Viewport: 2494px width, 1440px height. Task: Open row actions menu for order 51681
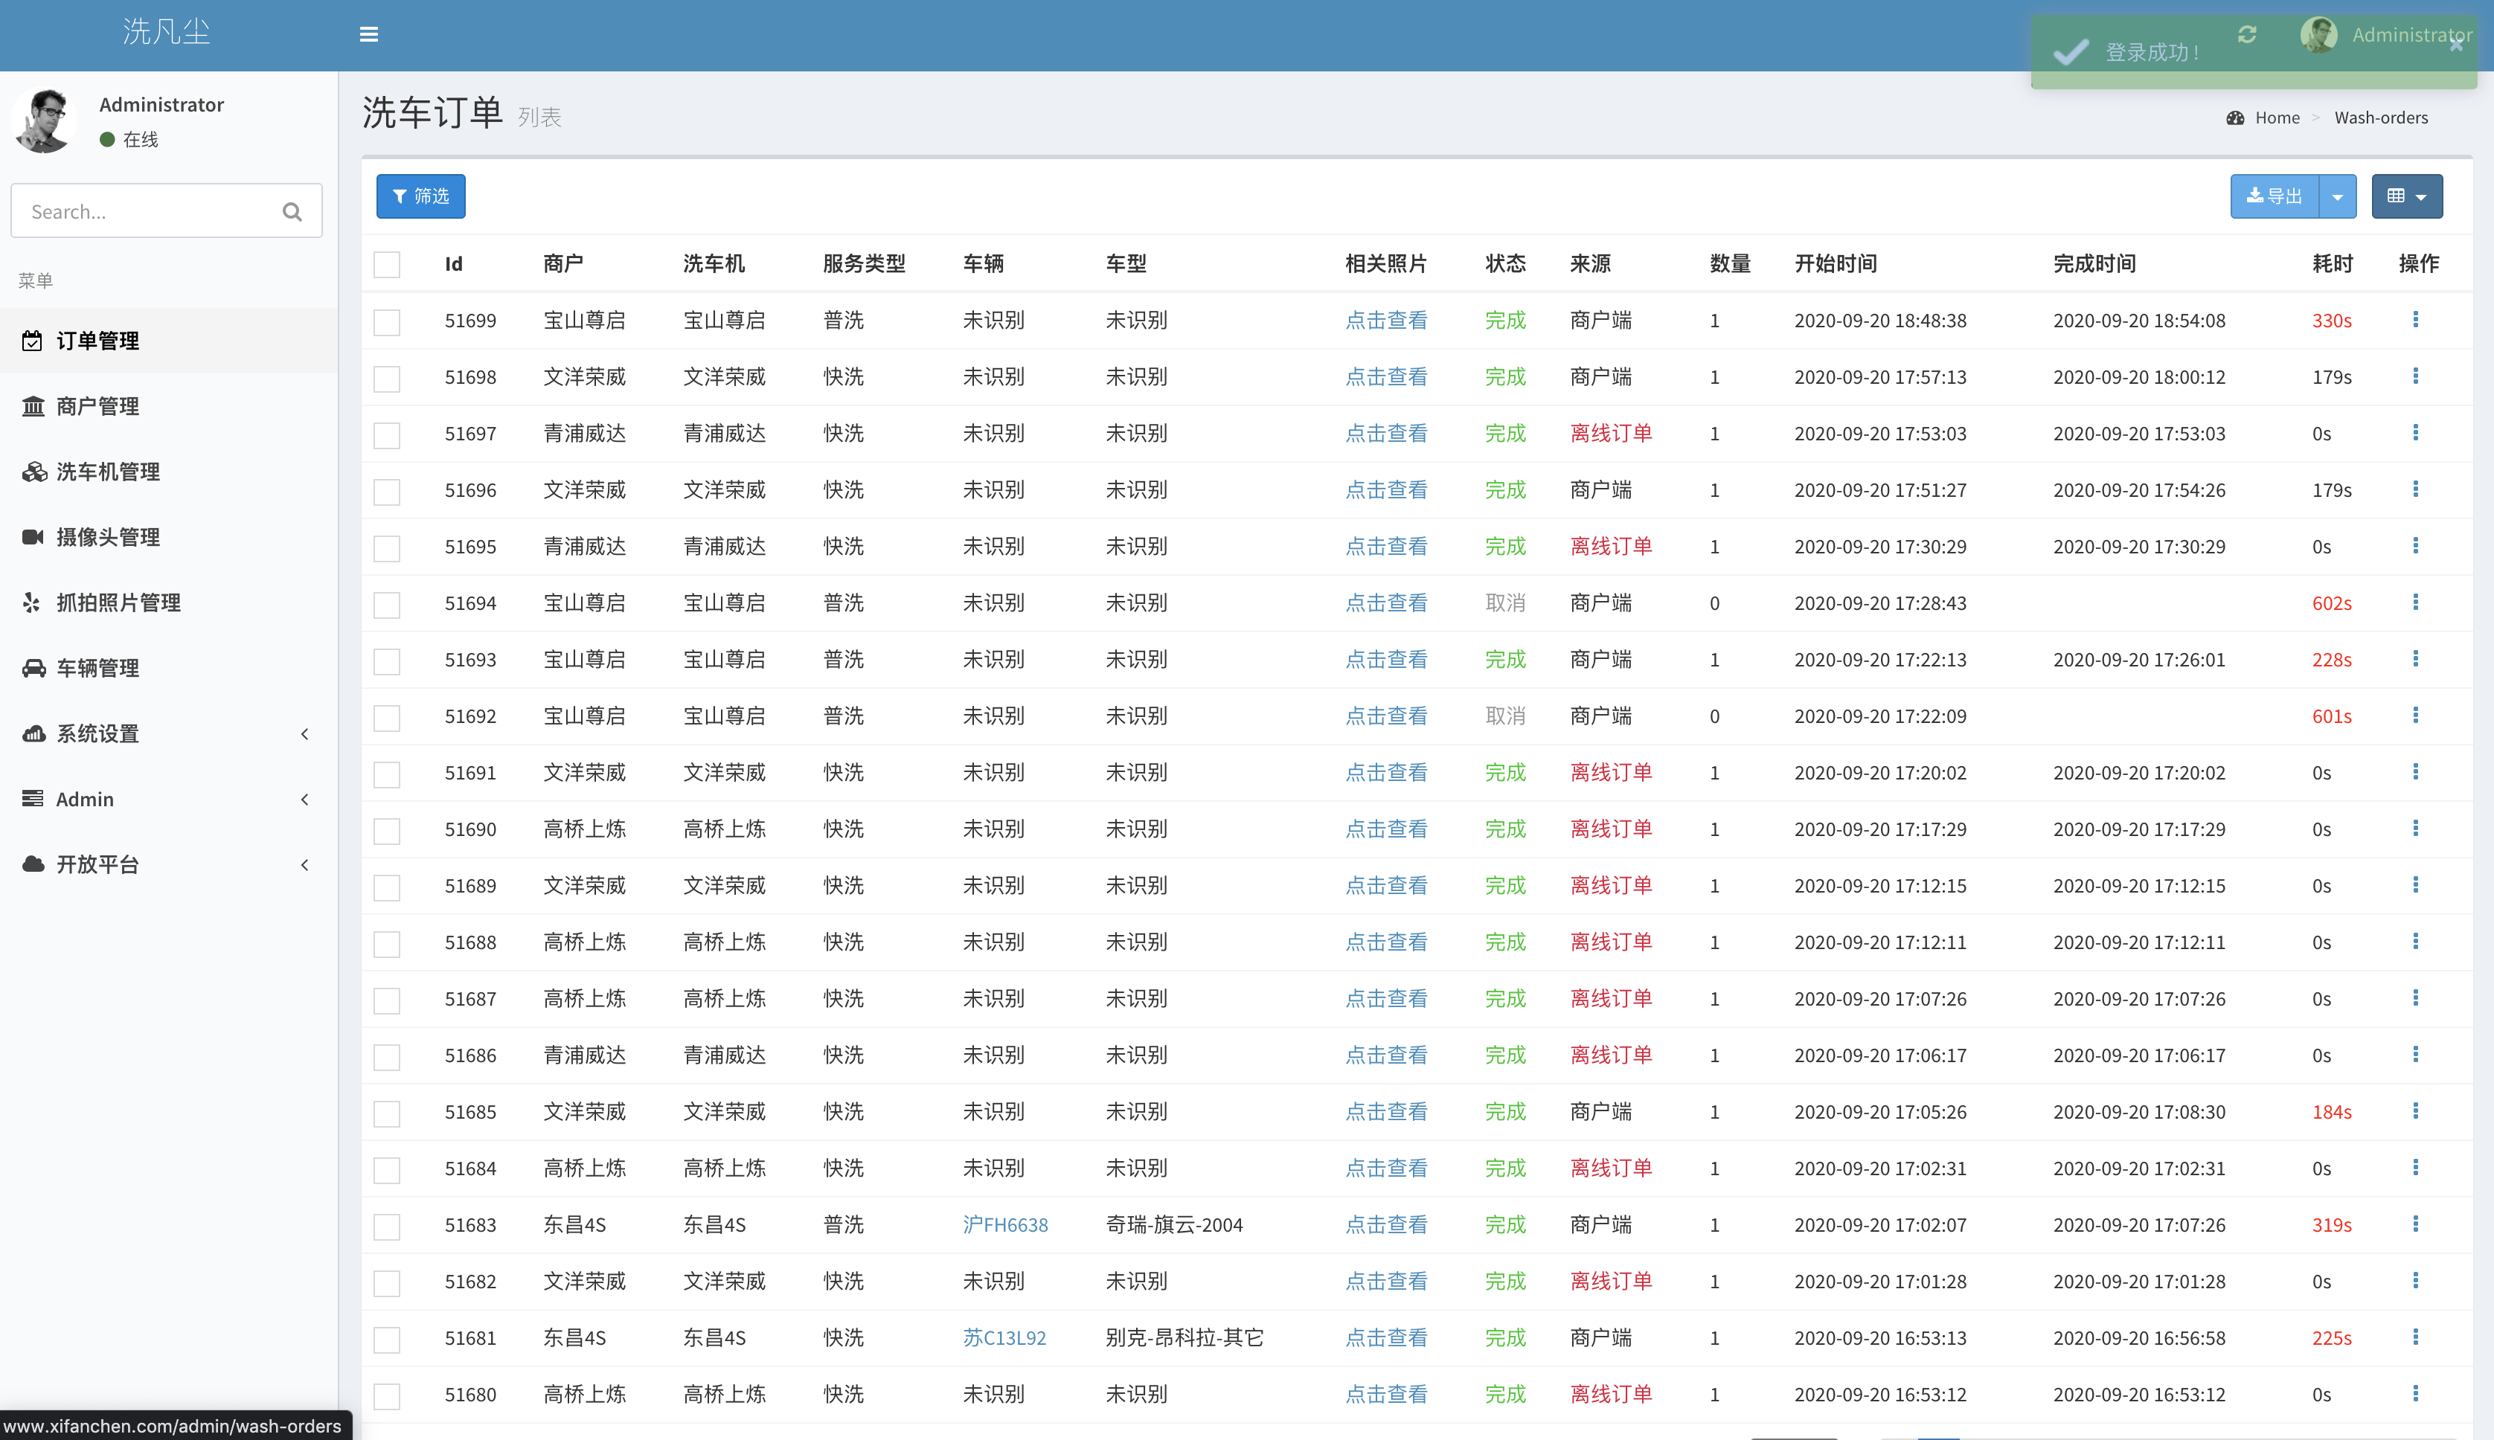coord(2416,1336)
